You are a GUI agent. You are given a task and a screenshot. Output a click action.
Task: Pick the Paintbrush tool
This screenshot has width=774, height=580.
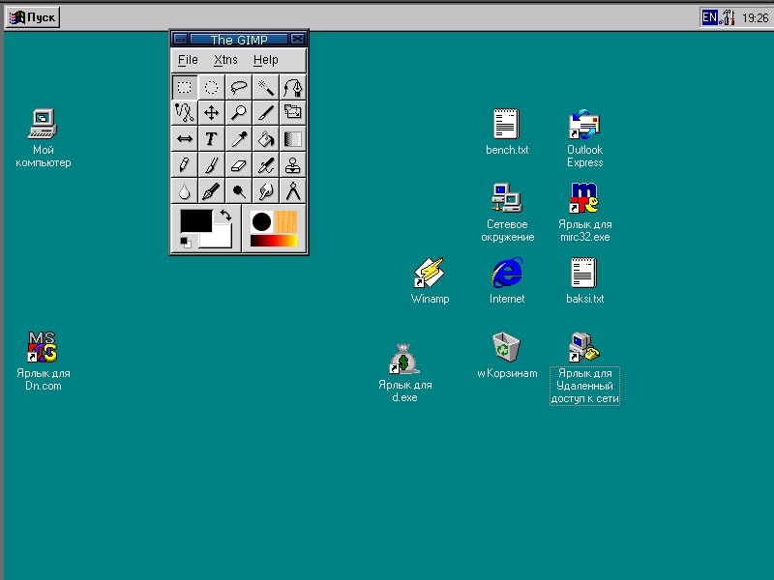[211, 165]
